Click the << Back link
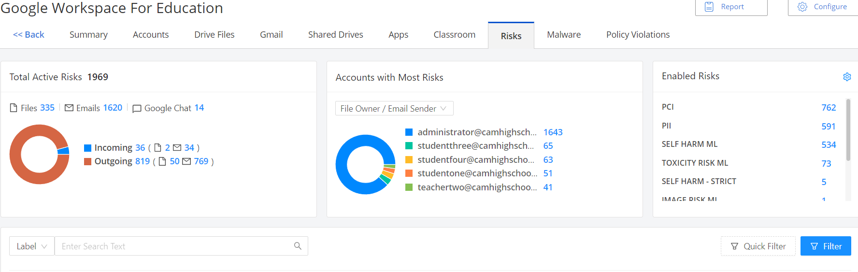 pos(29,35)
